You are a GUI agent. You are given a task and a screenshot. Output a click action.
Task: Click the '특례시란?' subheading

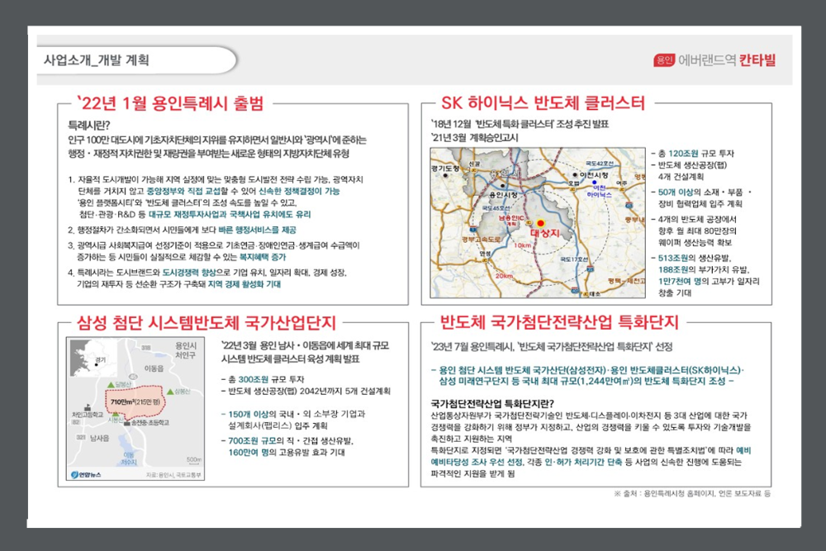[89, 126]
